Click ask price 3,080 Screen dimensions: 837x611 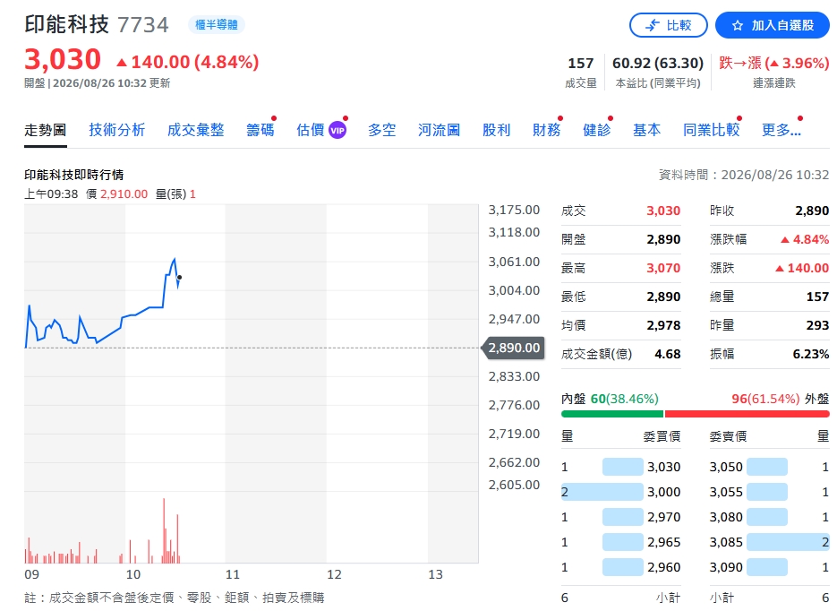click(x=726, y=517)
